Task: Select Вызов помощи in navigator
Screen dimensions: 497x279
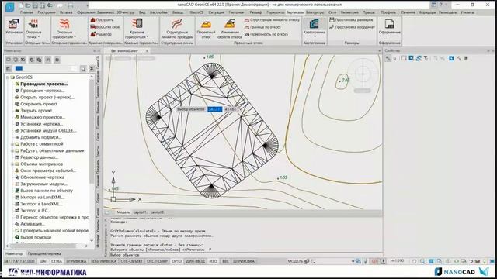Action: (x=36, y=237)
